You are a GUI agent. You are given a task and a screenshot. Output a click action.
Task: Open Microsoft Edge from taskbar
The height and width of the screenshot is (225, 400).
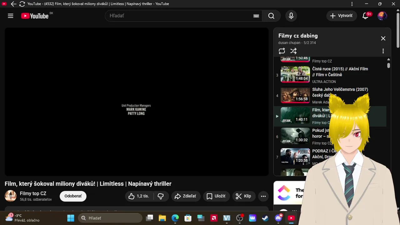pos(175,218)
